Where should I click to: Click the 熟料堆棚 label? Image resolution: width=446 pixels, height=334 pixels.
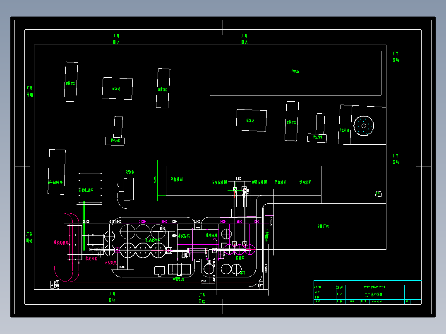pos(177,179)
